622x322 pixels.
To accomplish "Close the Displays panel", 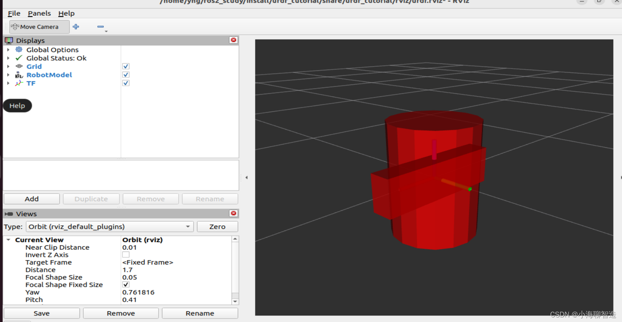I will [x=233, y=40].
